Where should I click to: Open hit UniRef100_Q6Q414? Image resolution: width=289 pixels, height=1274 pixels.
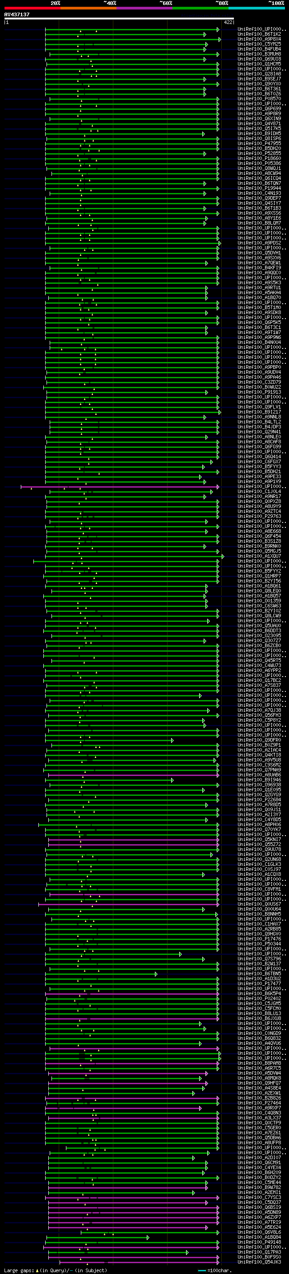click(x=259, y=456)
